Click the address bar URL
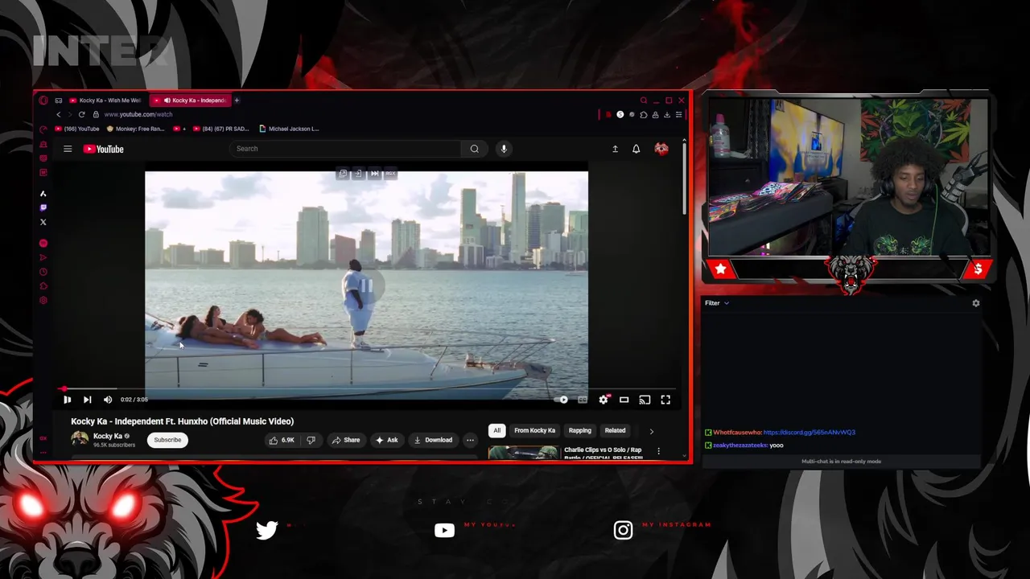1030x579 pixels. pos(138,114)
